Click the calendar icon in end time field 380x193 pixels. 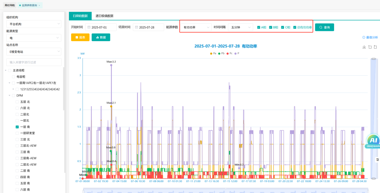tap(136, 27)
